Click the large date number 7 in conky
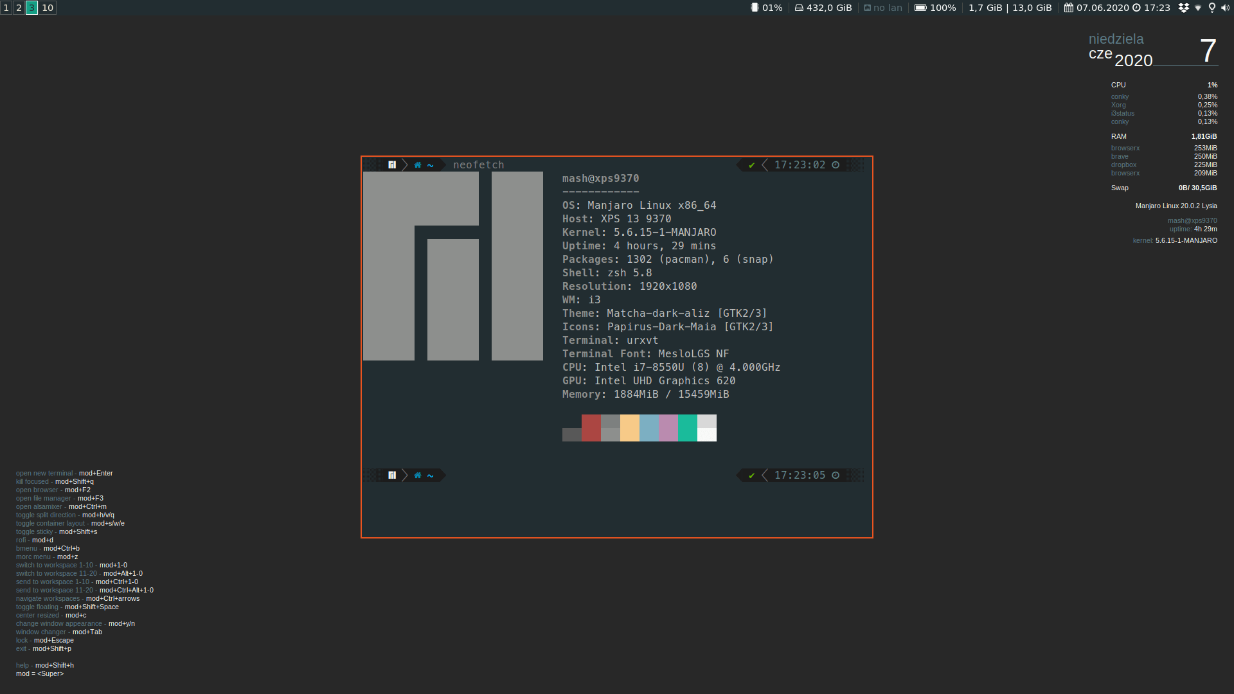Viewport: 1234px width, 694px height. point(1208,51)
